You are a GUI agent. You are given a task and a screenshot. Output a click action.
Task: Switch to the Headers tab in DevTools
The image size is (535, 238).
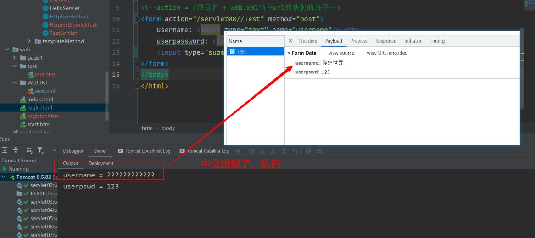point(308,41)
